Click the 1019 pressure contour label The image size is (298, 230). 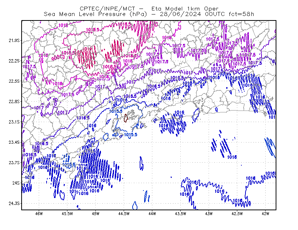(x=88, y=49)
